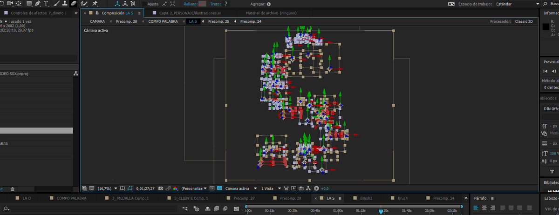Go to CAMARA in composition navigator
Screen dimensions: 559x215
(97, 21)
